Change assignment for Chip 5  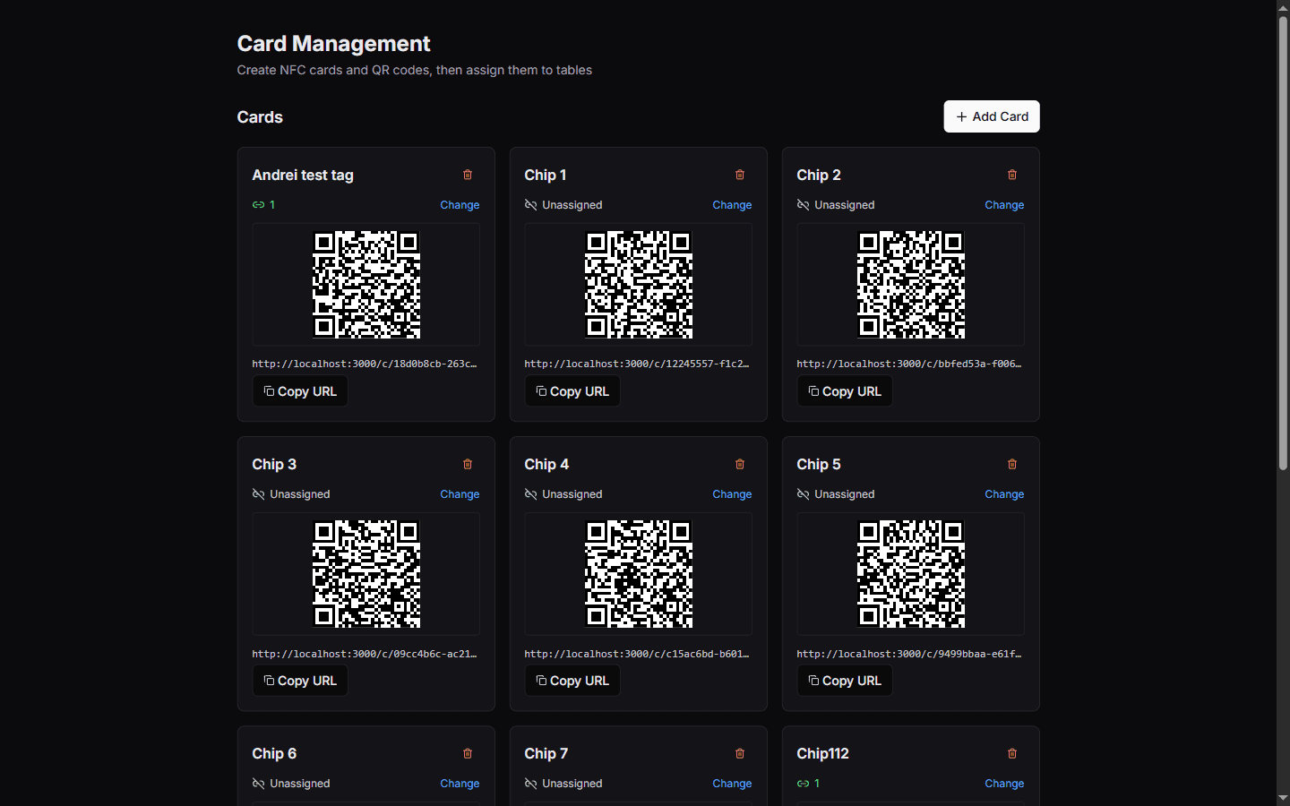pyautogui.click(x=1004, y=494)
